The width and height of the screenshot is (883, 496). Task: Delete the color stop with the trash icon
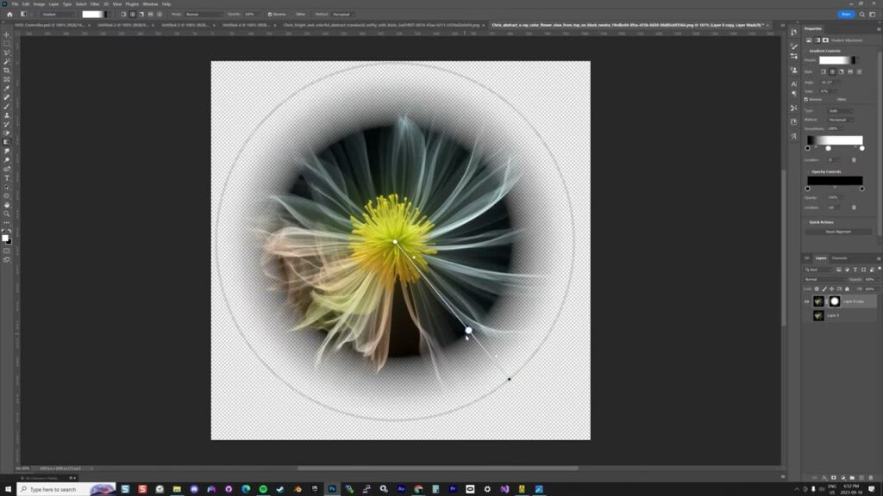click(854, 159)
